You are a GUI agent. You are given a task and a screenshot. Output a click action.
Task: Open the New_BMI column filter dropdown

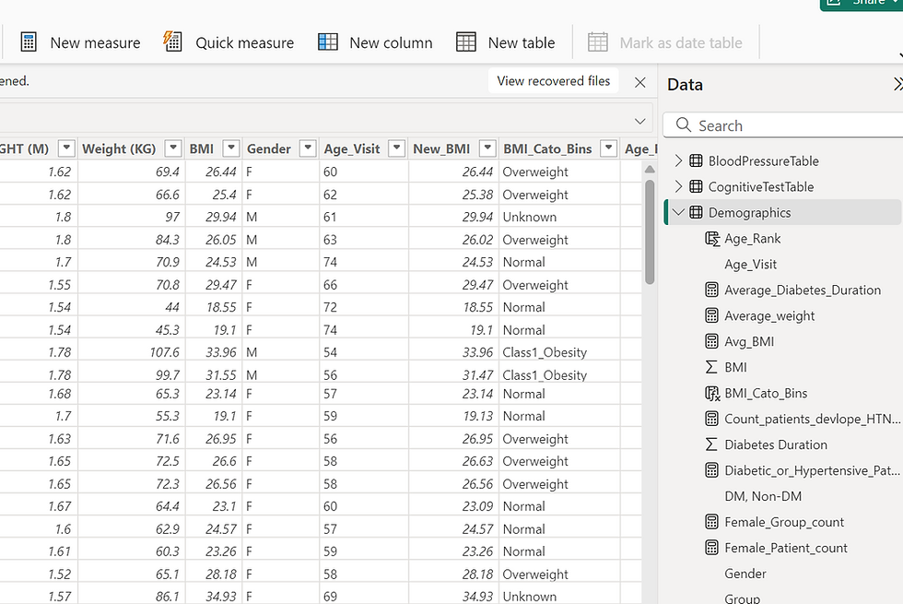(x=487, y=148)
